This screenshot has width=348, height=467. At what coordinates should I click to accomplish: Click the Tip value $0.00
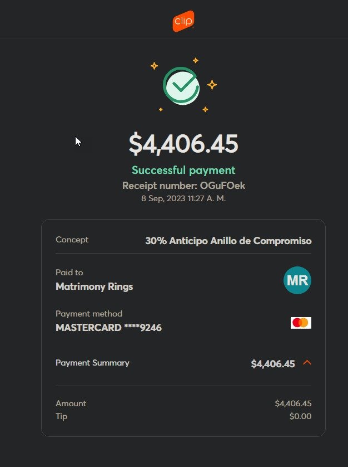[x=300, y=416]
